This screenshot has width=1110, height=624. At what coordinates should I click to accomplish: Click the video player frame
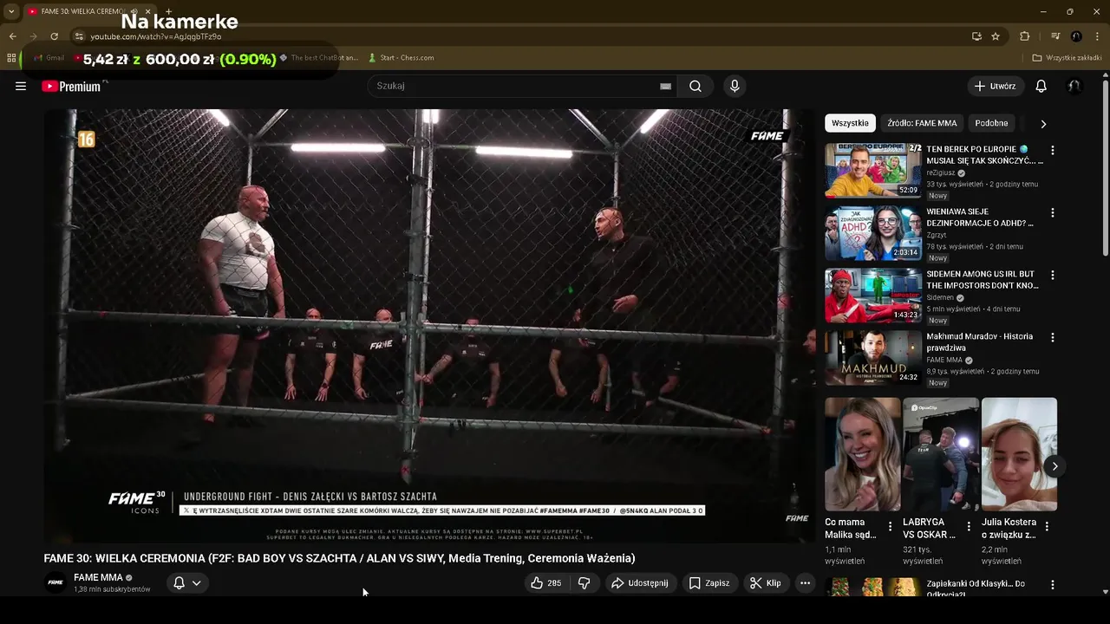(x=429, y=325)
